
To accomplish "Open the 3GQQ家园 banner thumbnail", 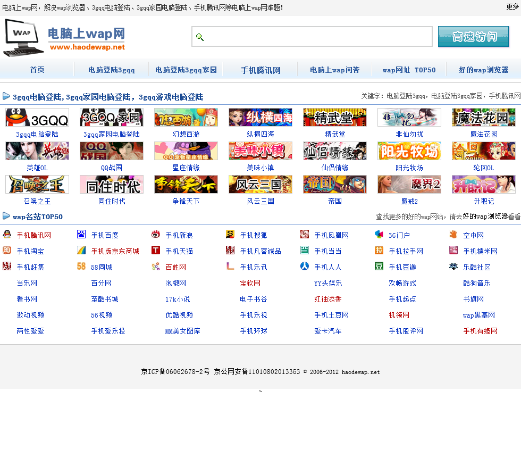I will 112,118.
